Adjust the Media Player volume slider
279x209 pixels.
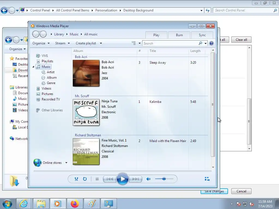click(164, 179)
